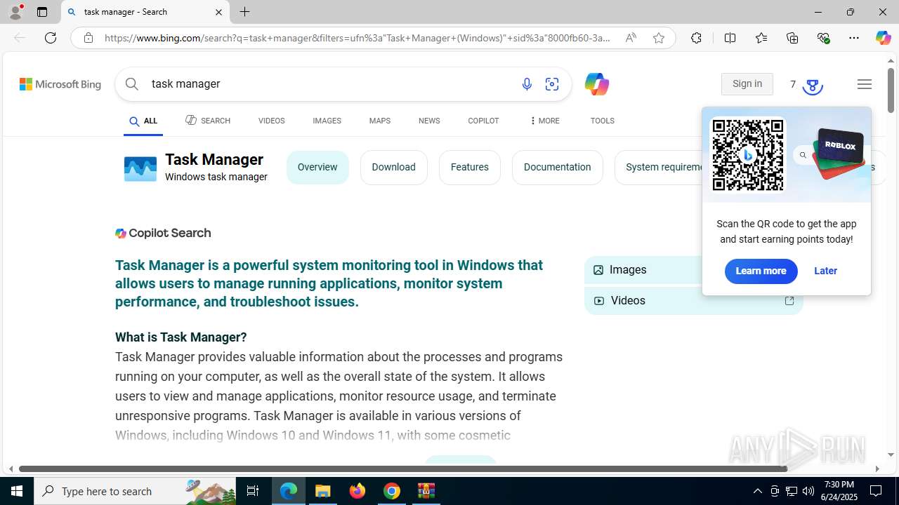Click the Sign in button
The height and width of the screenshot is (505, 899).
pos(747,84)
